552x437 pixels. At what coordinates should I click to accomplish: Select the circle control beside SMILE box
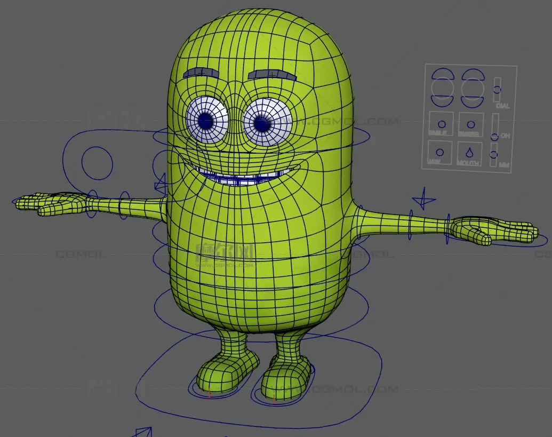click(x=471, y=124)
